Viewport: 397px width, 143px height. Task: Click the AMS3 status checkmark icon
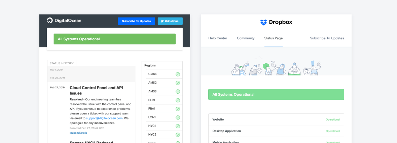coord(178,91)
